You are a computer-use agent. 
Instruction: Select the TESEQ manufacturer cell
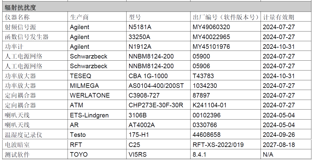click(81, 76)
